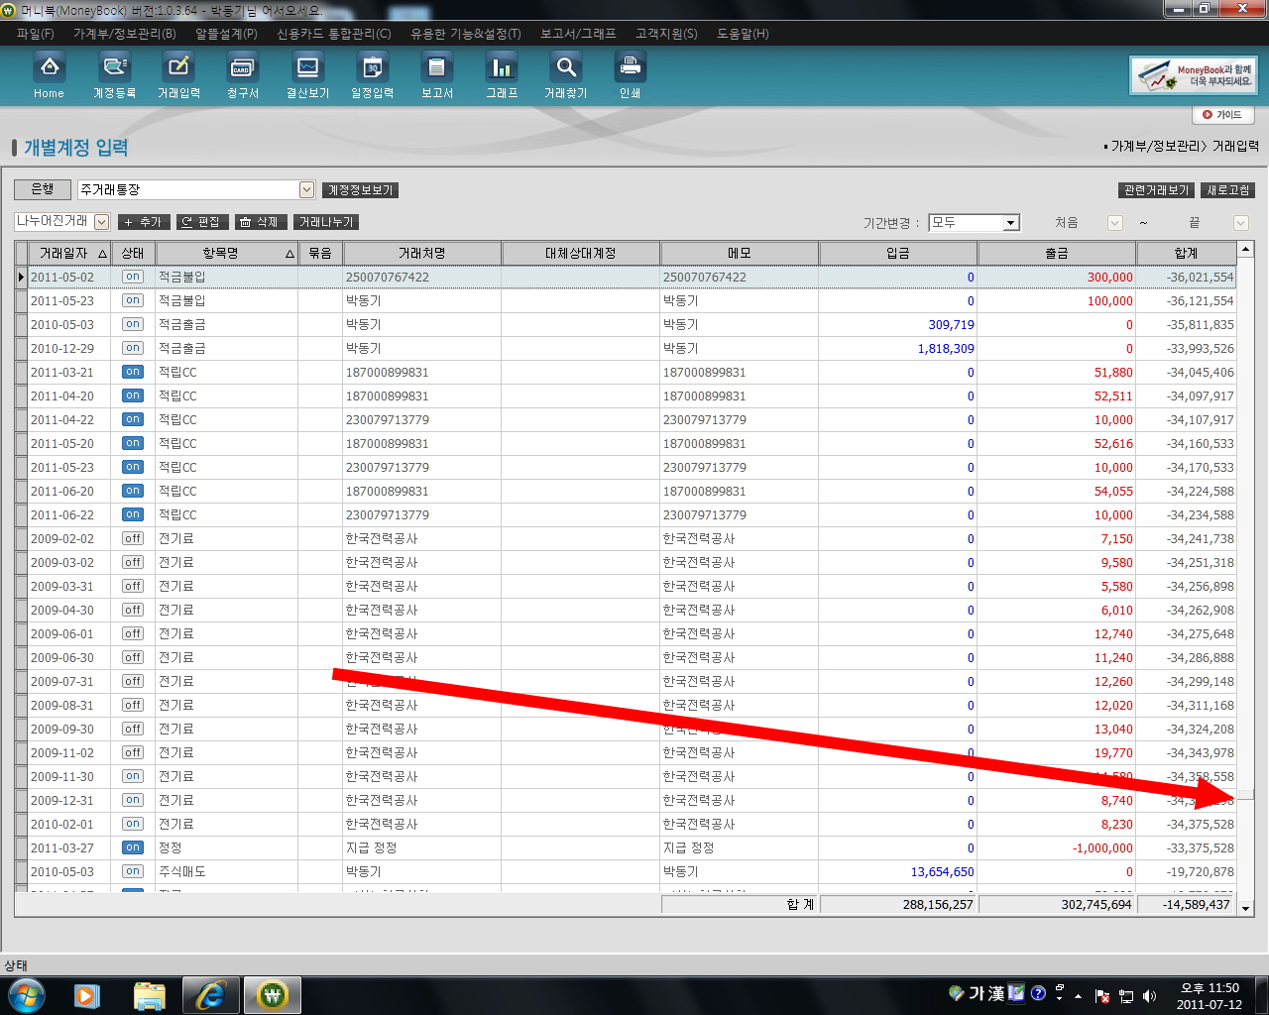Click the 계정정보보기 button

click(360, 190)
